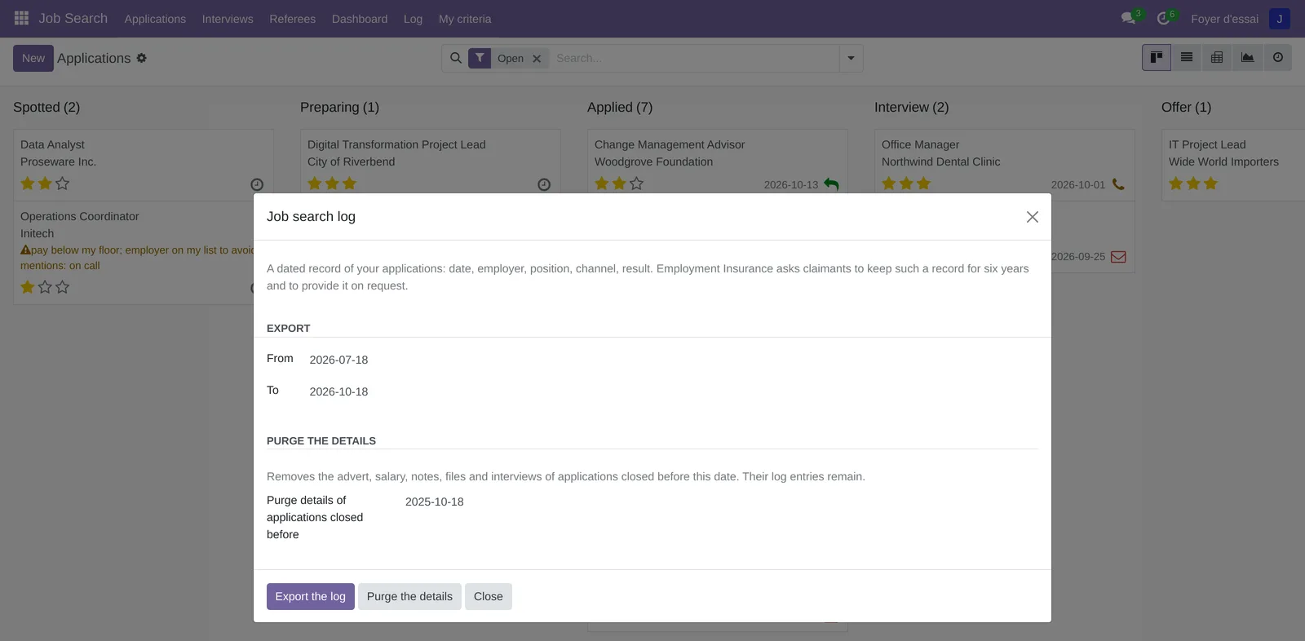Set third star on Change Management Advisor card
The height and width of the screenshot is (641, 1305).
637,183
